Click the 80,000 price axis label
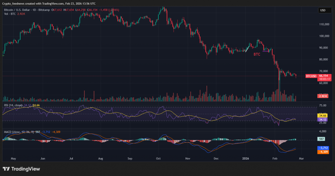 point(324,59)
